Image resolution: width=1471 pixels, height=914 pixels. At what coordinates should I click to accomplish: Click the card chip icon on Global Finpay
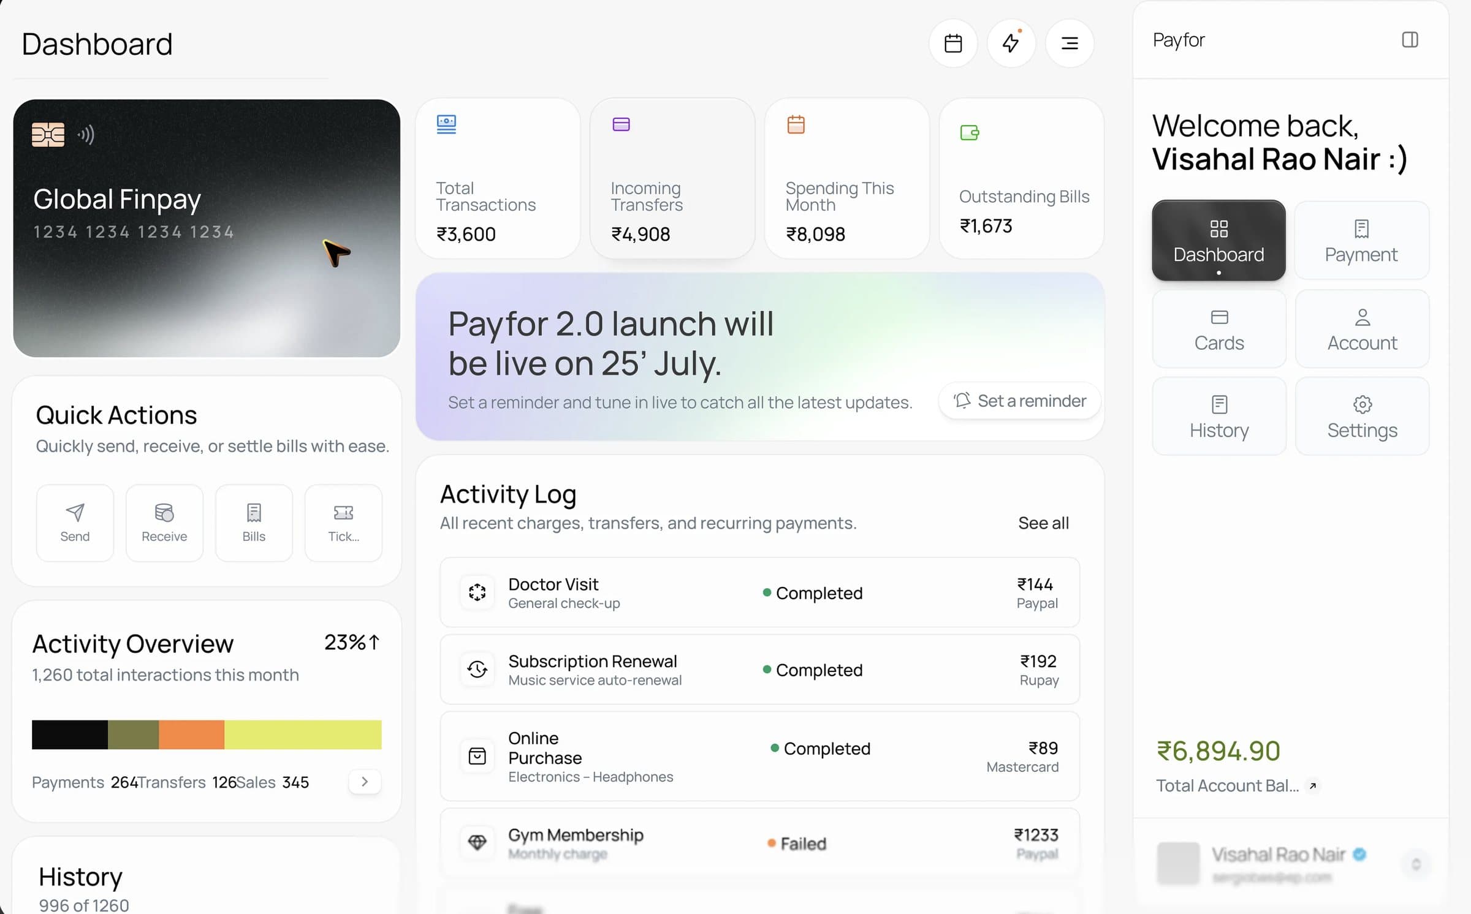48,135
